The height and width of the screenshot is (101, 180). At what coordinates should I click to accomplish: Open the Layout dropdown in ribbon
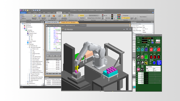[x=26, y=15]
